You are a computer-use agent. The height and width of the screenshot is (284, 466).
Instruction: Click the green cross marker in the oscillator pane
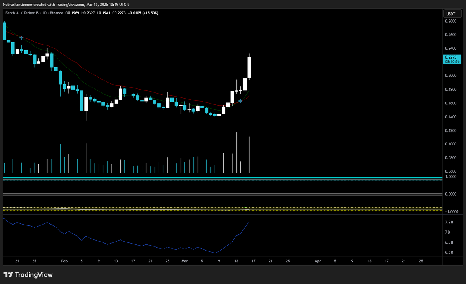point(245,208)
